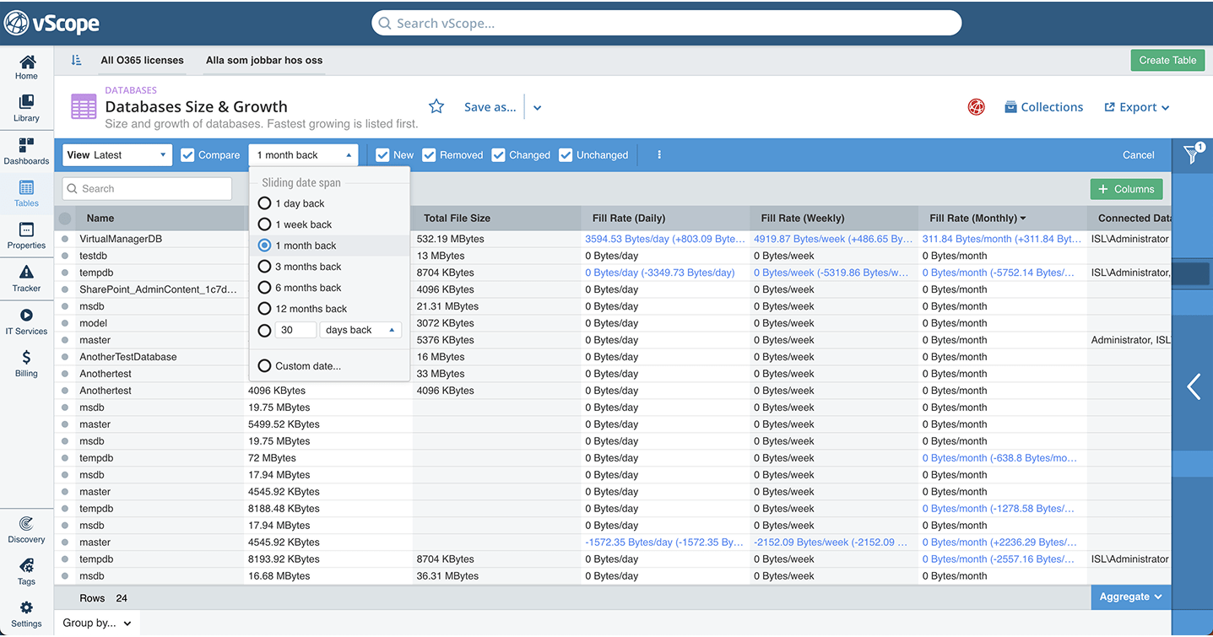This screenshot has height=637, width=1213.
Task: Open the View Latest dropdown
Action: (117, 155)
